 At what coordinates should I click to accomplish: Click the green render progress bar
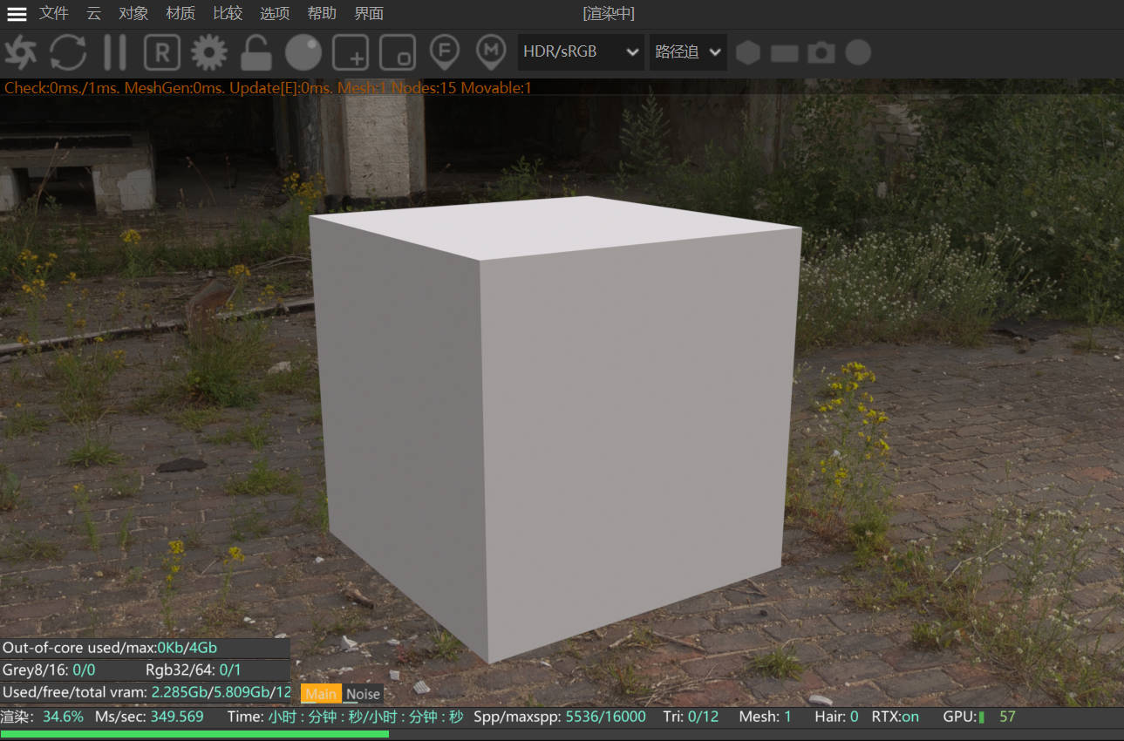(194, 735)
